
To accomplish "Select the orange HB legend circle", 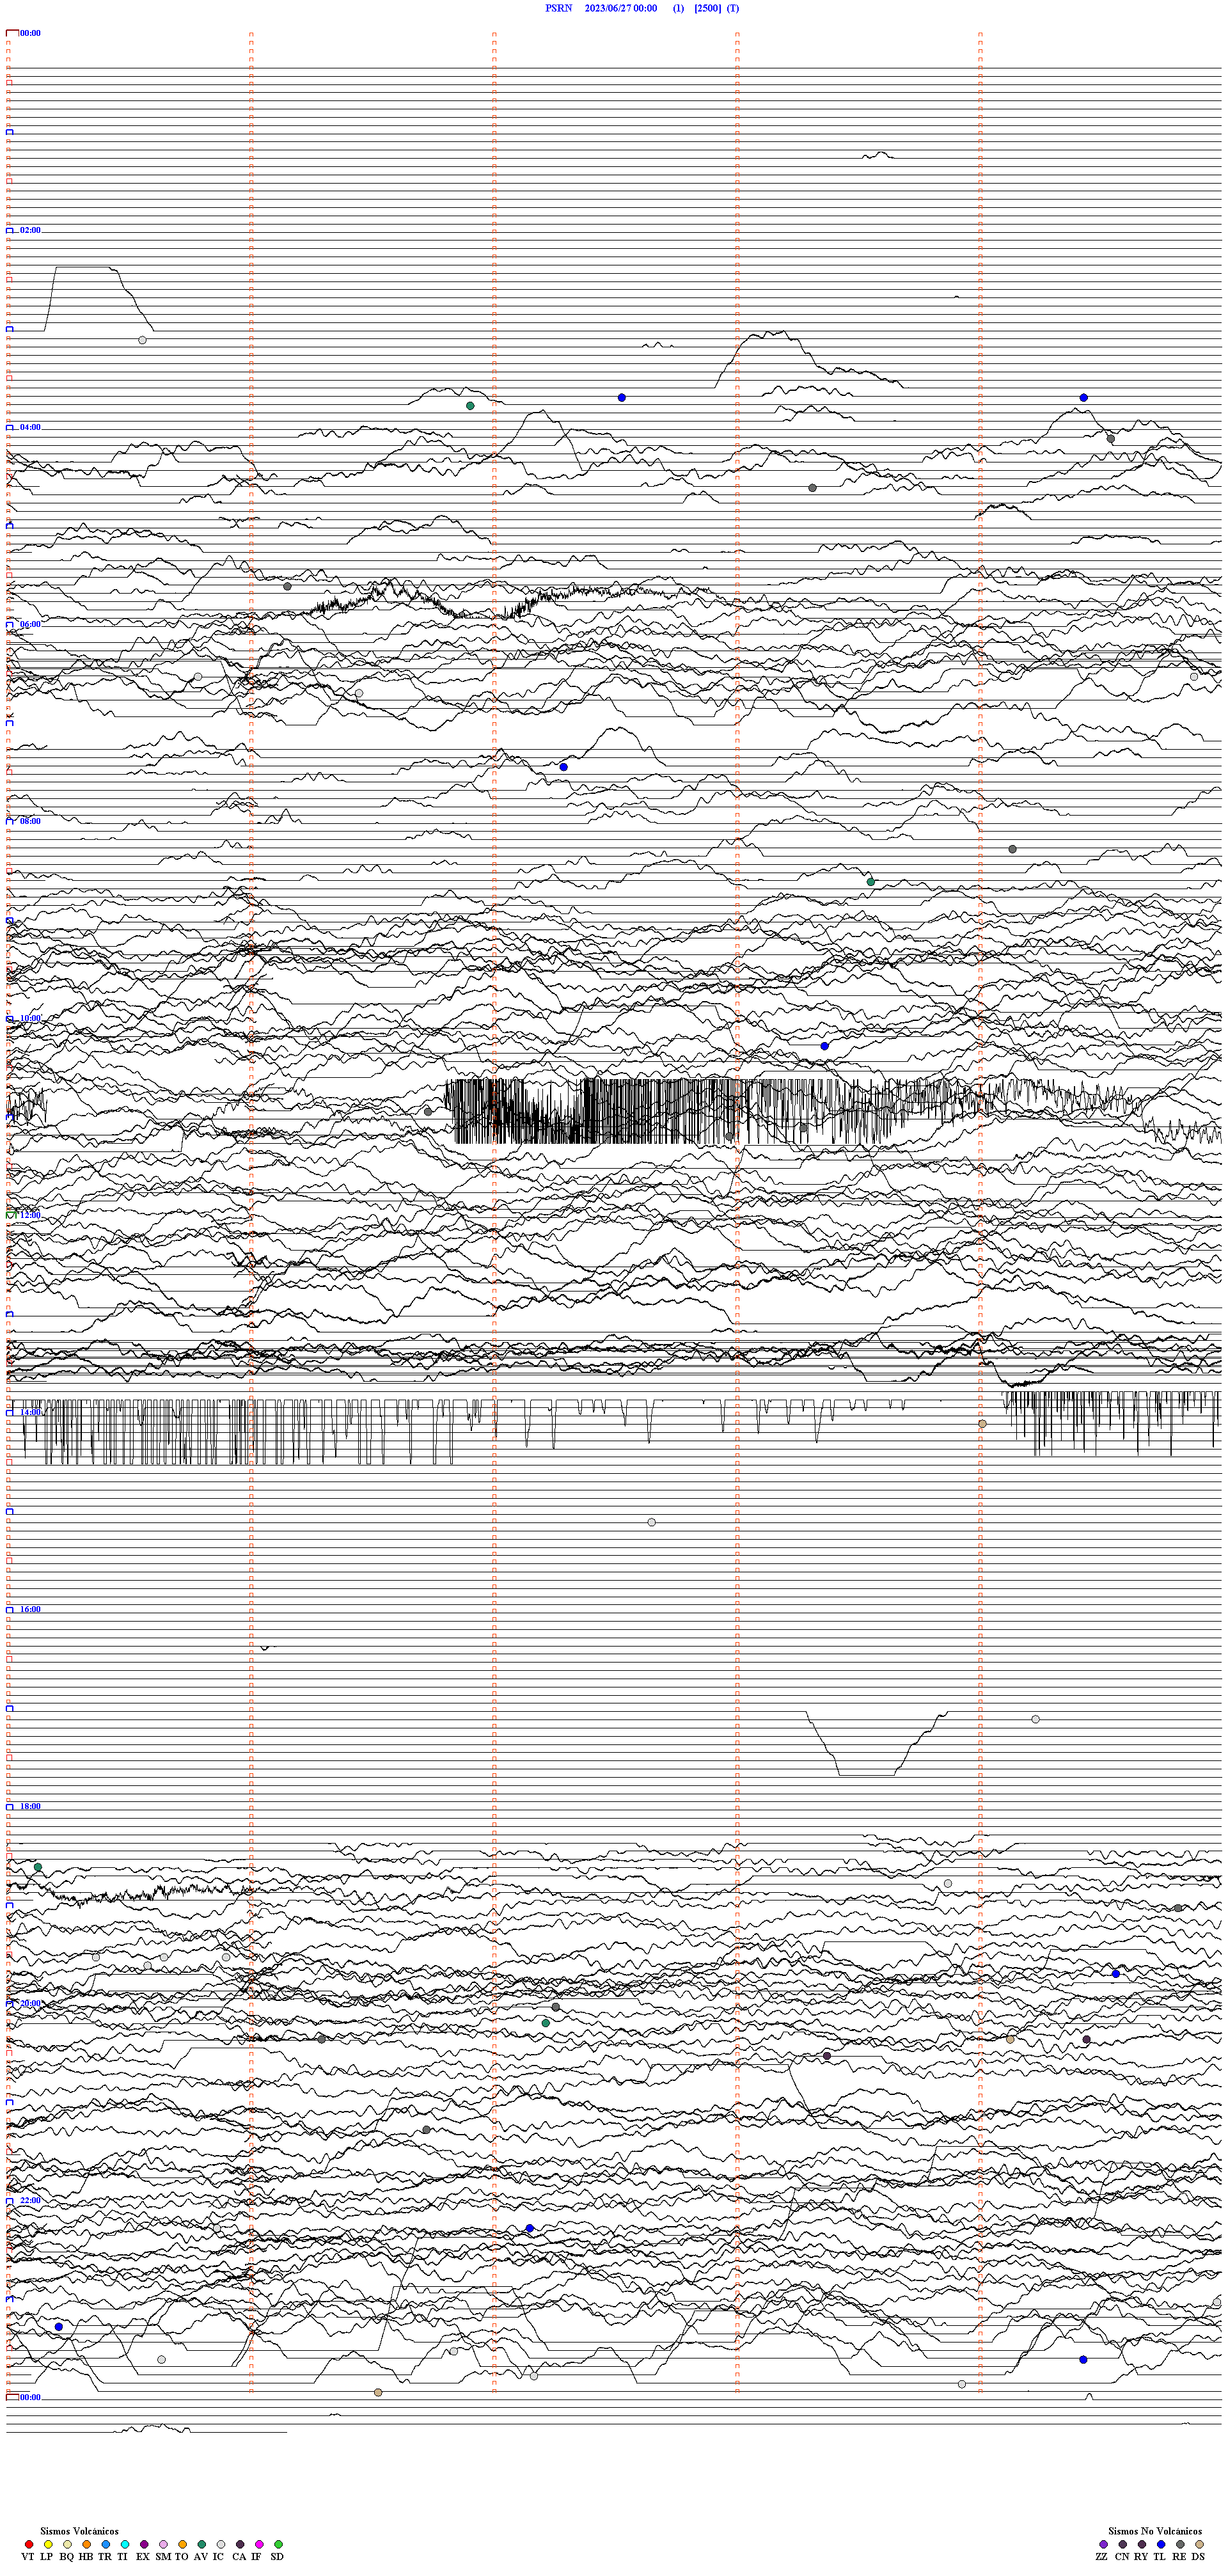I will point(86,2544).
